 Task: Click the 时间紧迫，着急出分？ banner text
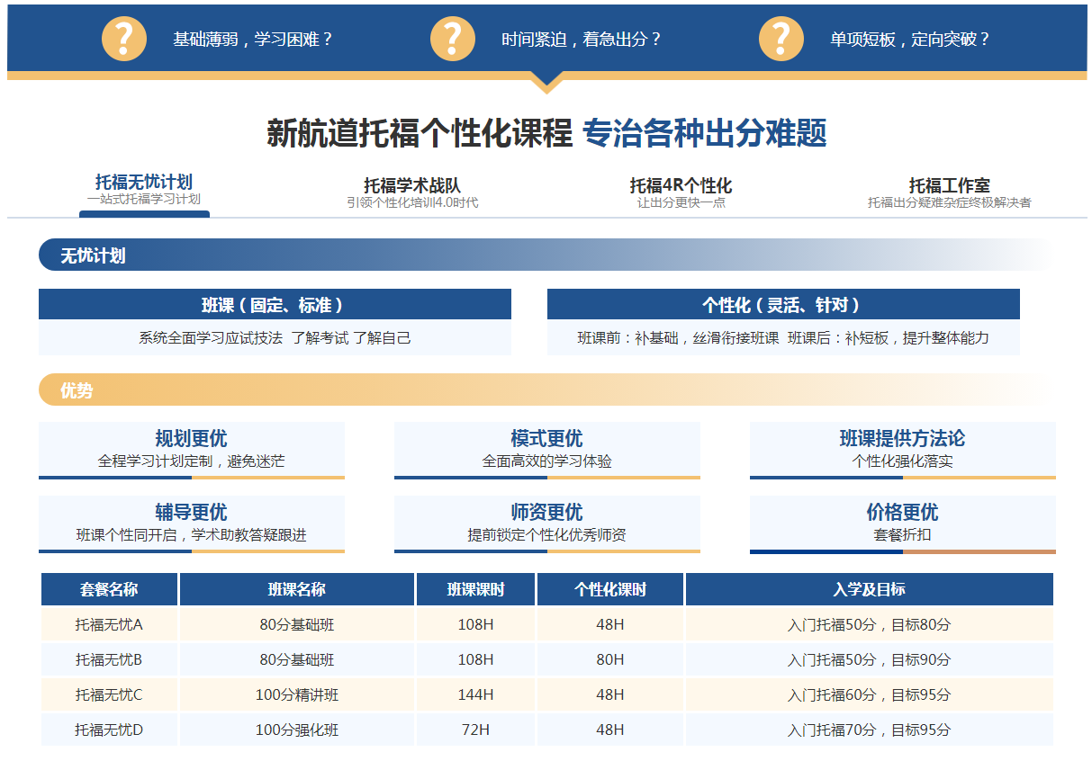pos(582,40)
